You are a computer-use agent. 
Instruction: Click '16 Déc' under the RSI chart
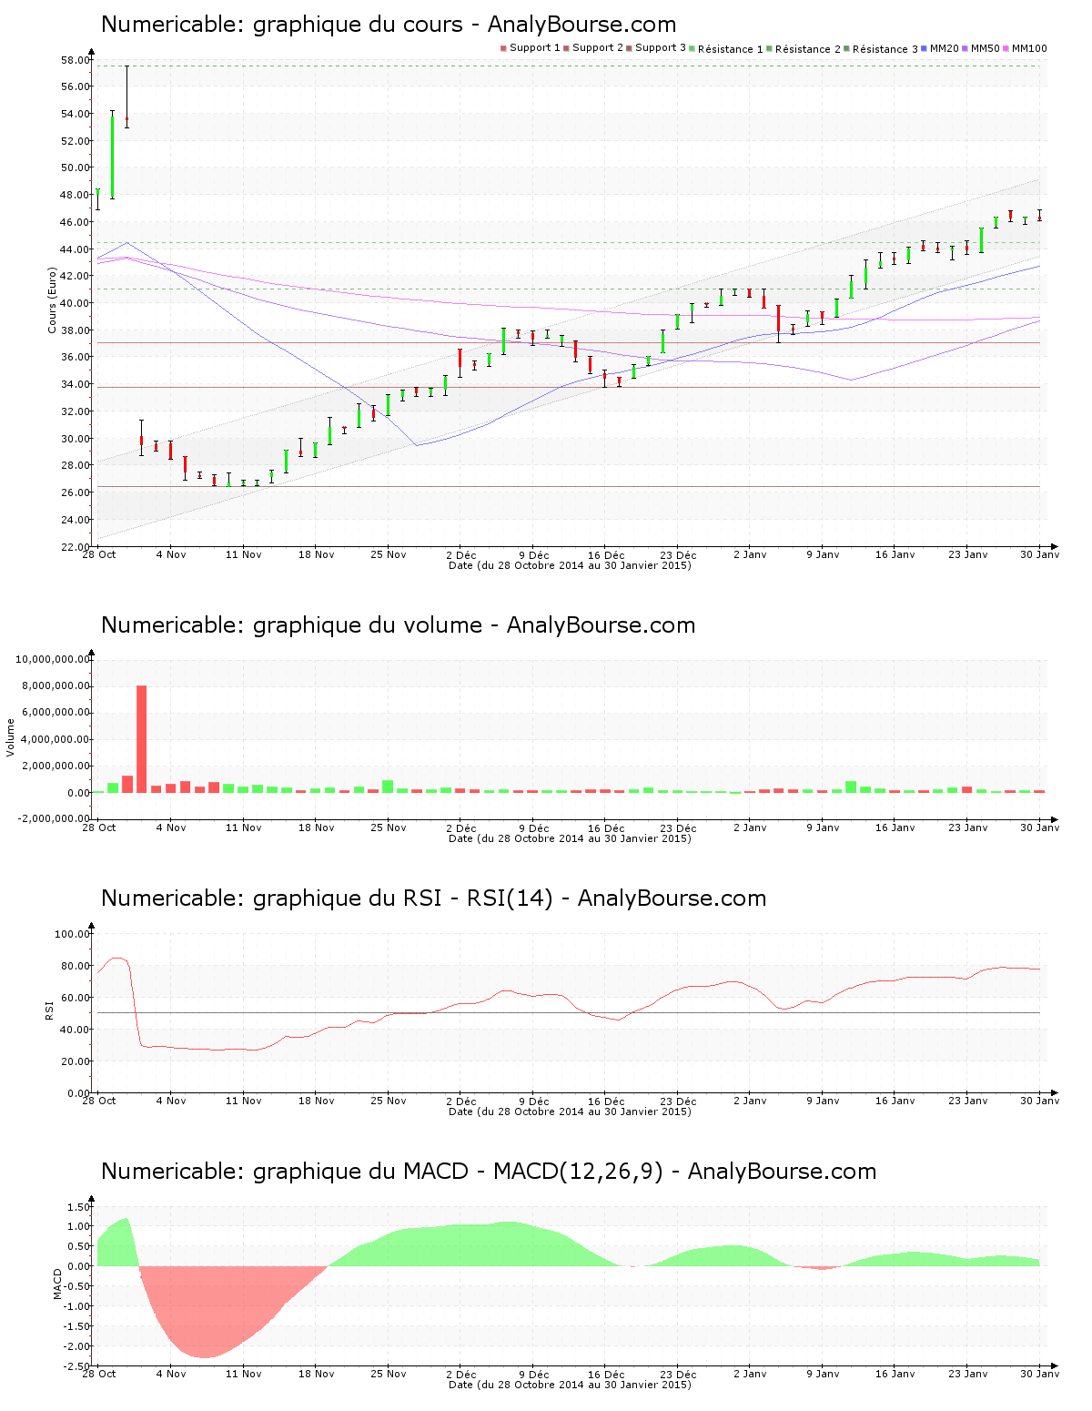[606, 1101]
